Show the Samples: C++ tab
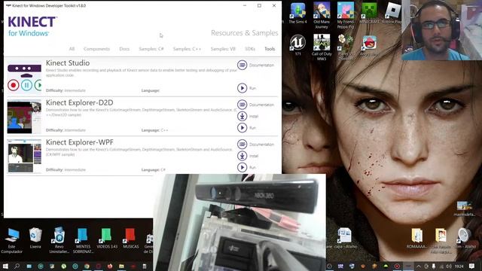The image size is (482, 271). coord(187,49)
